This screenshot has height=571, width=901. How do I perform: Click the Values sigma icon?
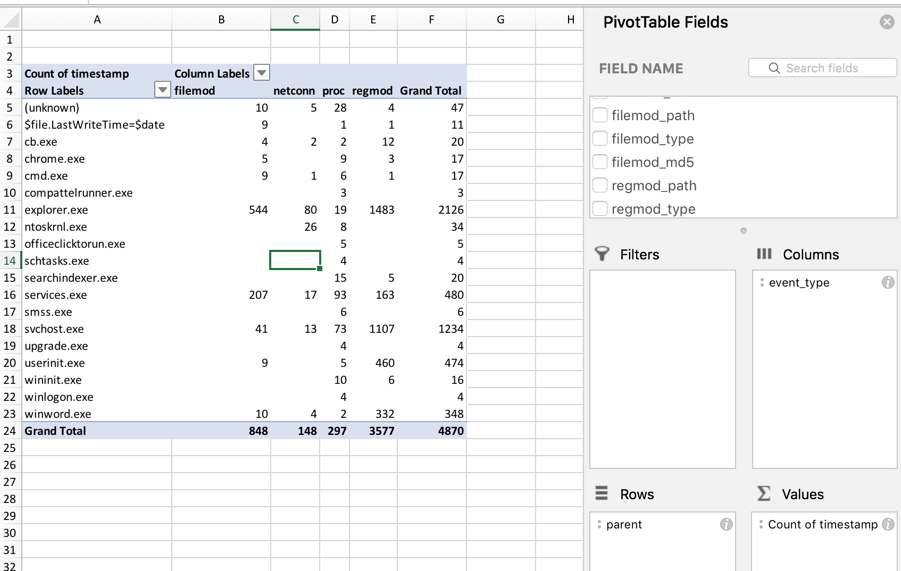[763, 494]
